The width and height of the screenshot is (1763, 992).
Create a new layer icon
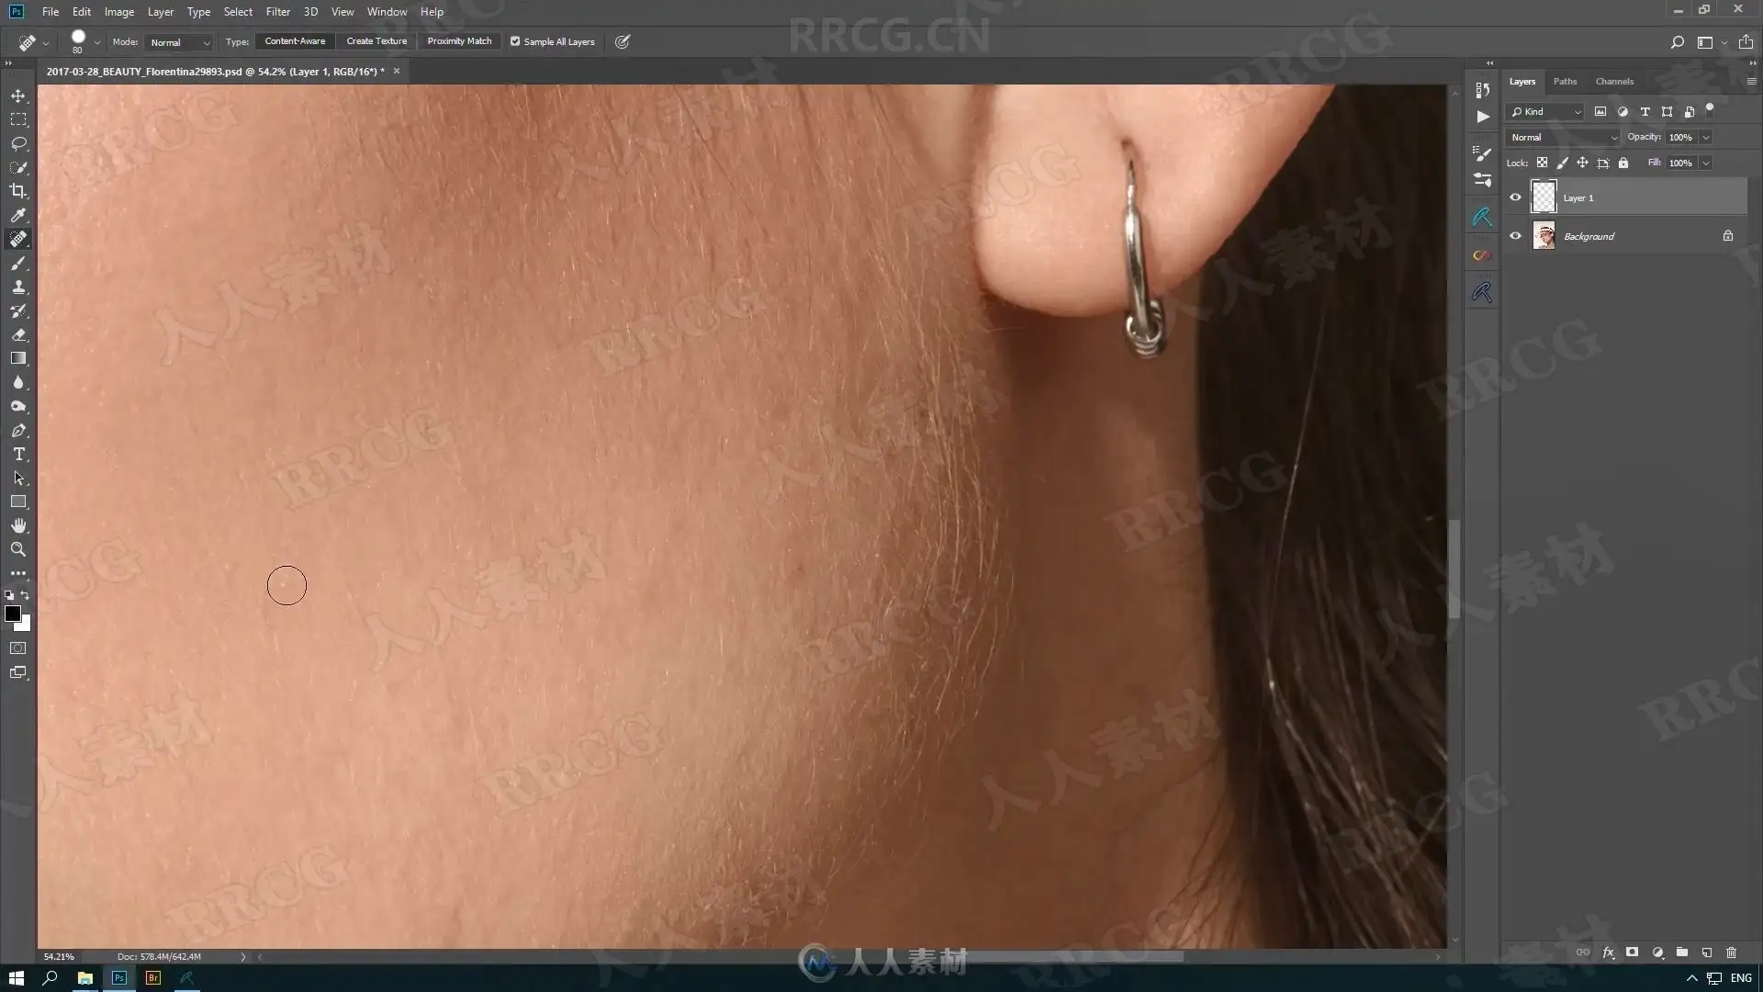point(1706,953)
